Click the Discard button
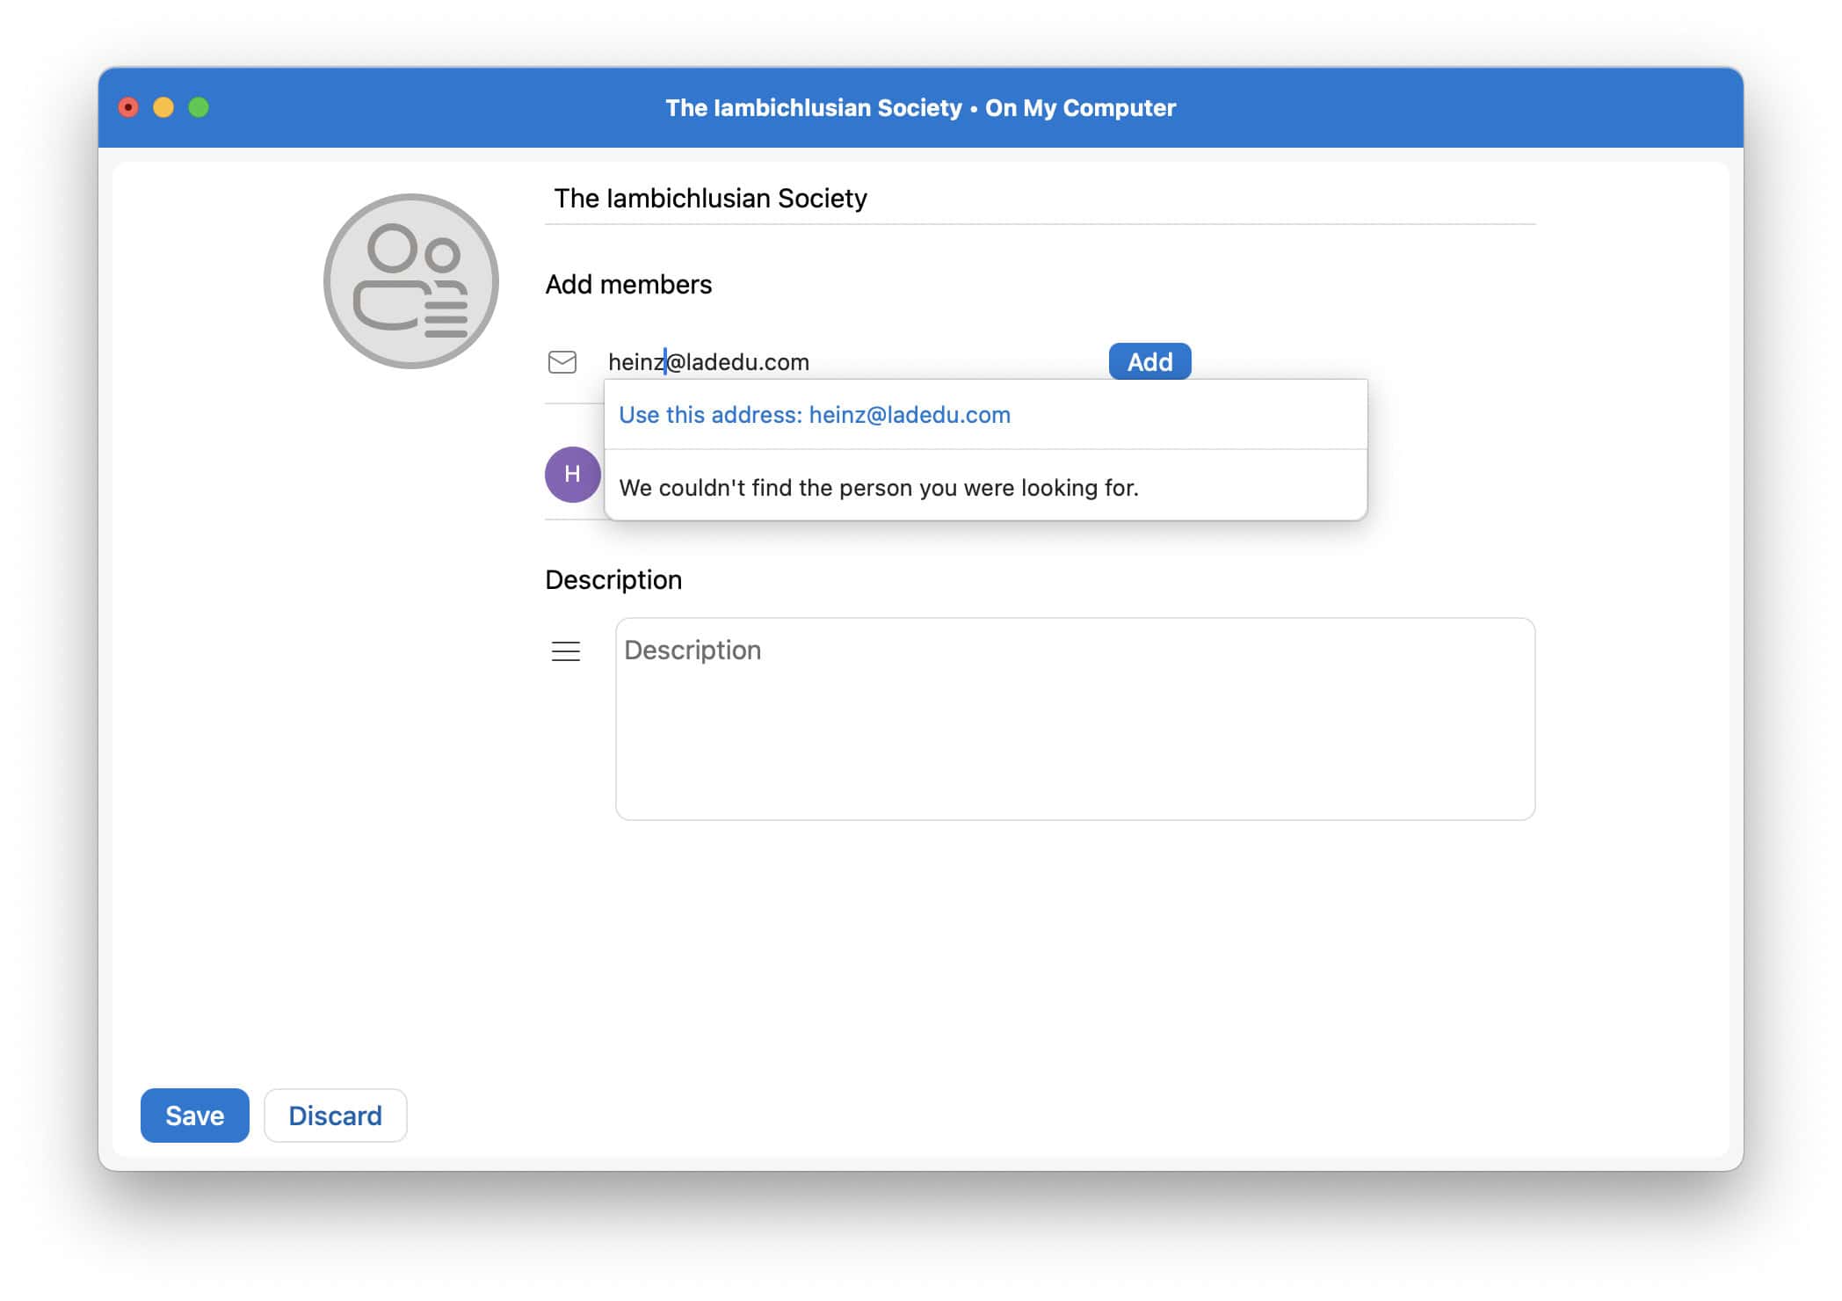Viewport: 1842px width, 1301px height. pyautogui.click(x=335, y=1115)
